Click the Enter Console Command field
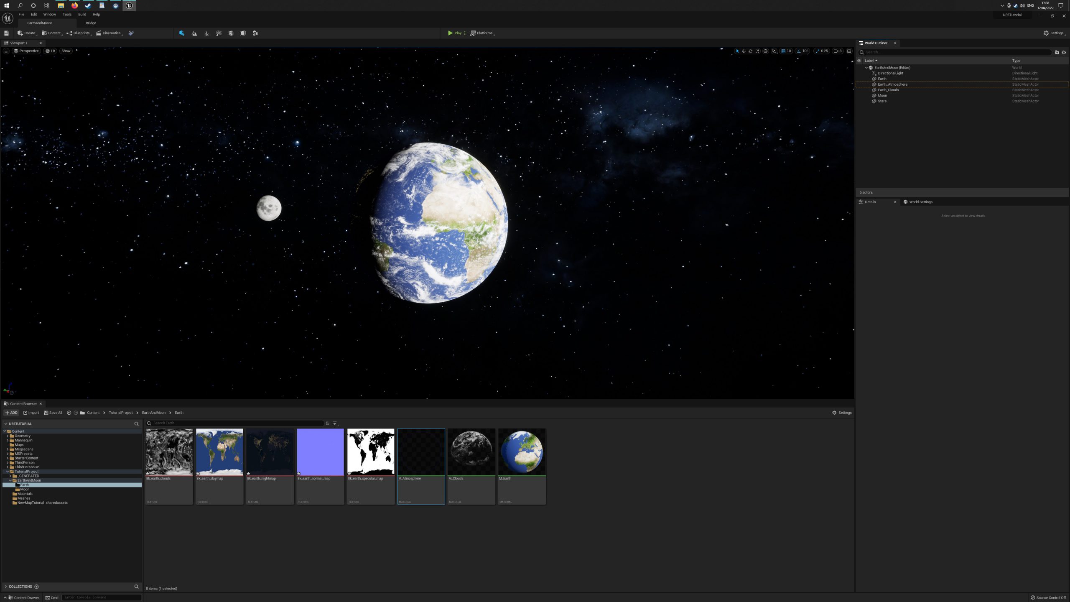The width and height of the screenshot is (1070, 602). [102, 597]
